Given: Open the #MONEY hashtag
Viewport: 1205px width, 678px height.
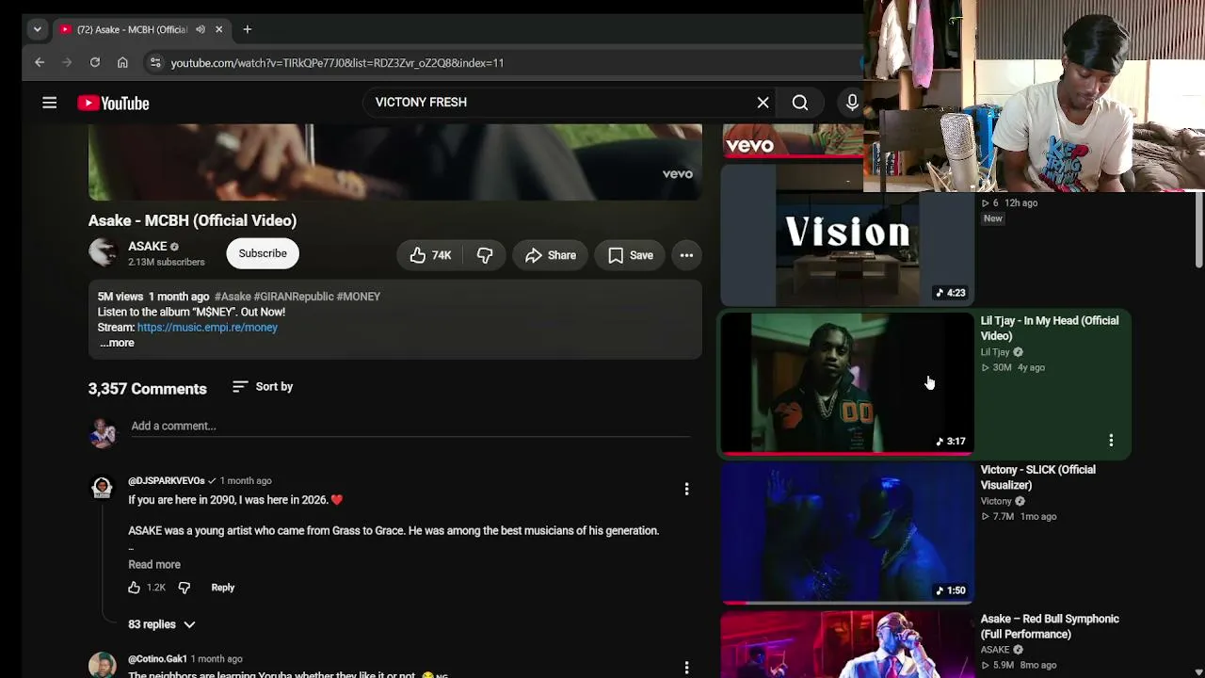Looking at the screenshot, I should tap(358, 297).
